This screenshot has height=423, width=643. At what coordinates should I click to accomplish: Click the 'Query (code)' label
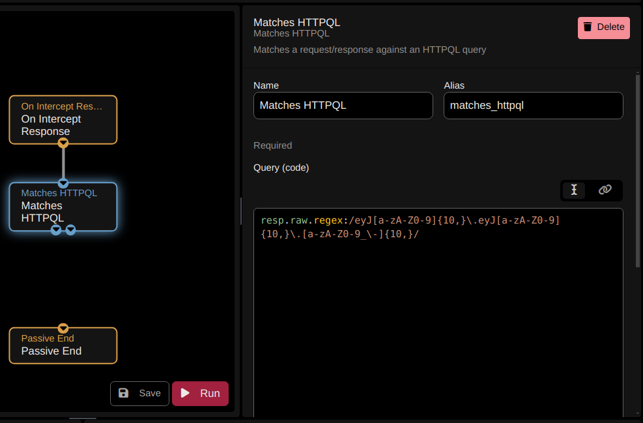[x=281, y=168]
